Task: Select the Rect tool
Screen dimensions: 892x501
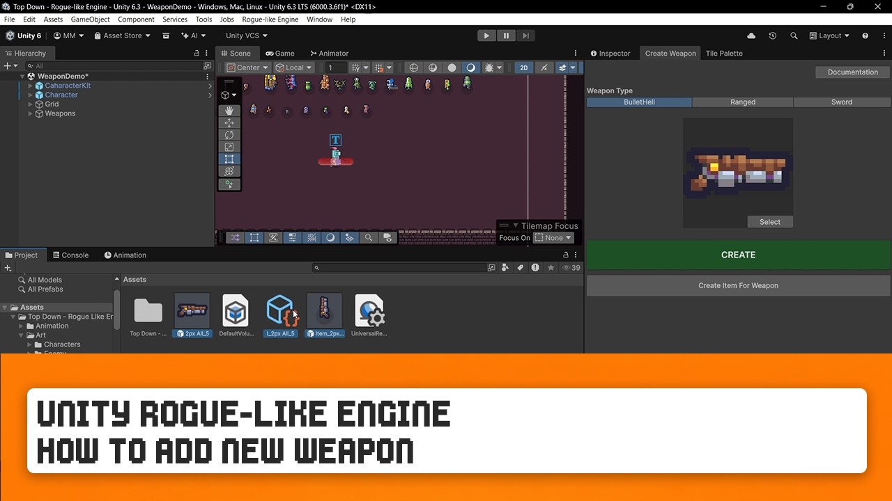Action: pos(229,159)
